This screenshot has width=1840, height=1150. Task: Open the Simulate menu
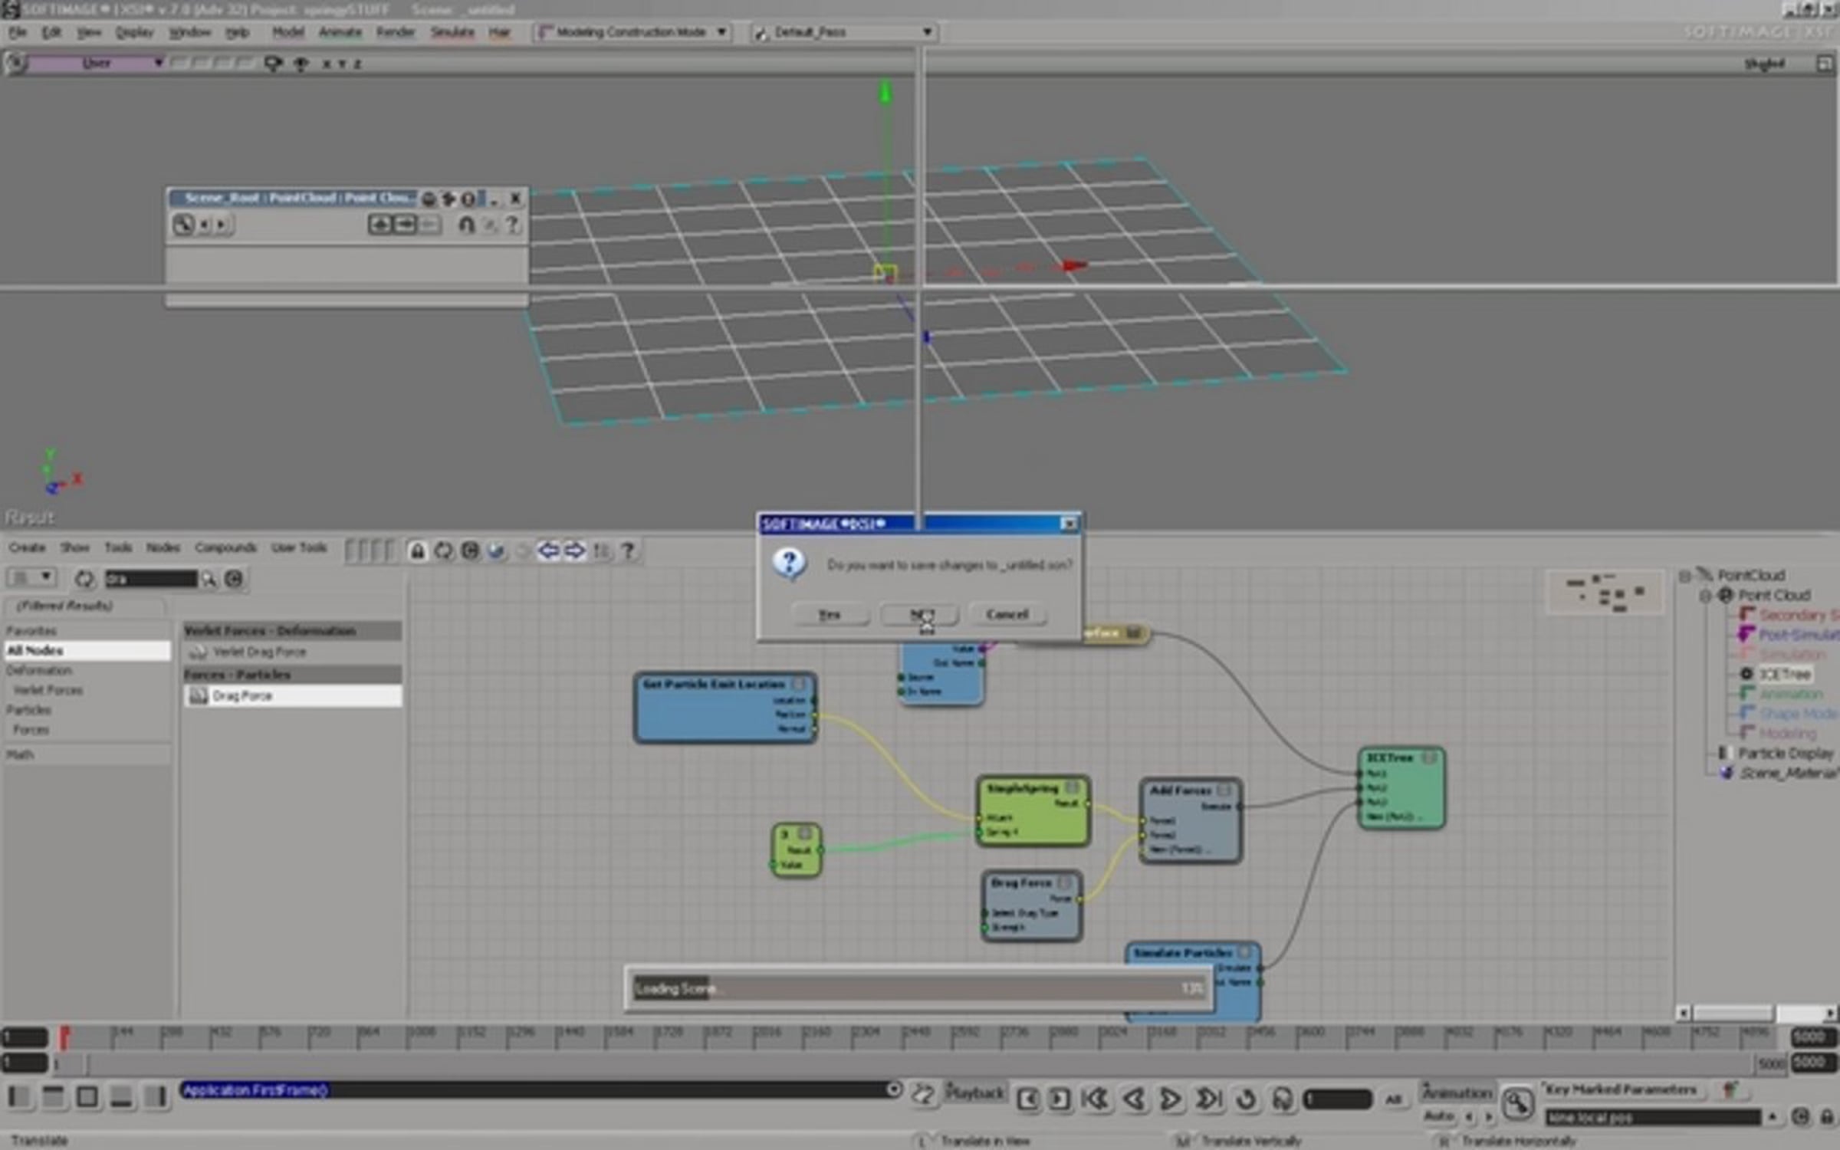pyautogui.click(x=452, y=32)
